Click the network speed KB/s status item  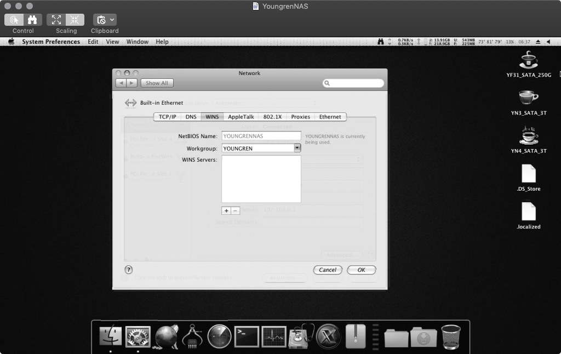click(x=405, y=42)
